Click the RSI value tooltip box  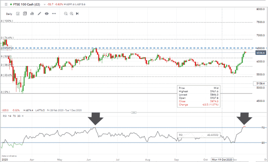pos(199,135)
